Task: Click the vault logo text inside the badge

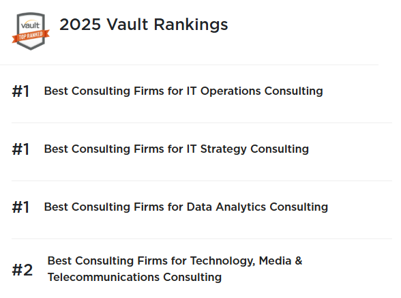Action: pos(31,25)
